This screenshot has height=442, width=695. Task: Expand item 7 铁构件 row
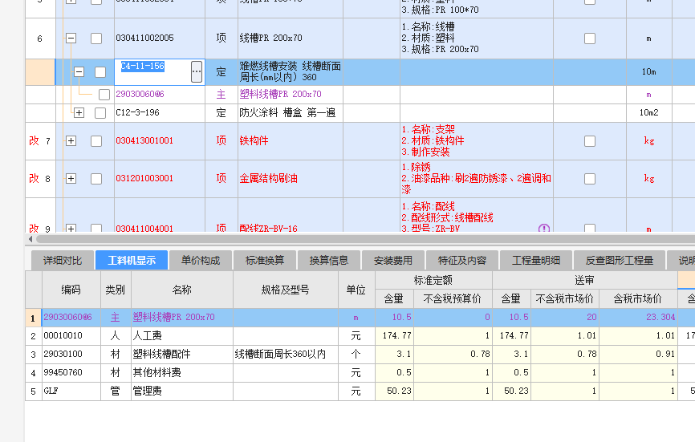tap(71, 141)
